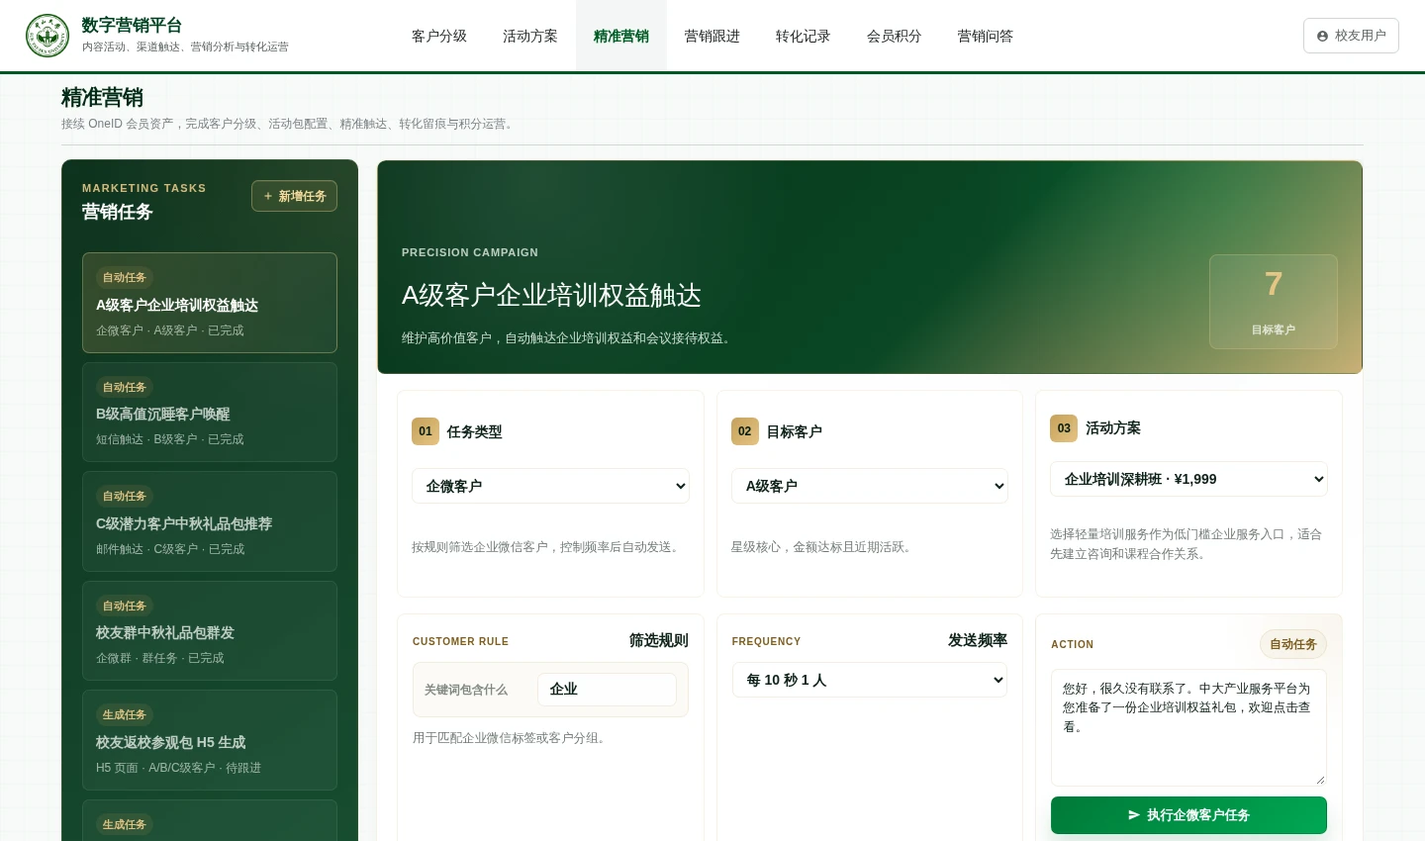Click the 生成任务 tag on H5 task card
1425x841 pixels.
[125, 714]
